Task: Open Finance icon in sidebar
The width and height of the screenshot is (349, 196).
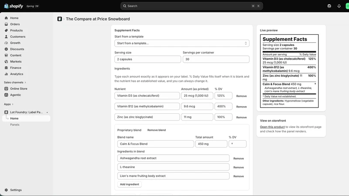Action: (x=6, y=68)
